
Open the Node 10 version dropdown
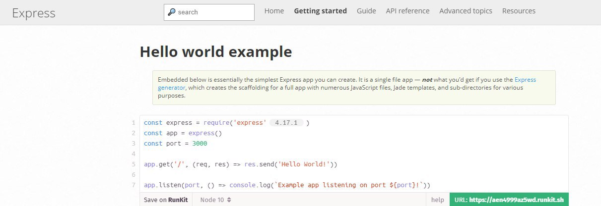[x=215, y=200]
